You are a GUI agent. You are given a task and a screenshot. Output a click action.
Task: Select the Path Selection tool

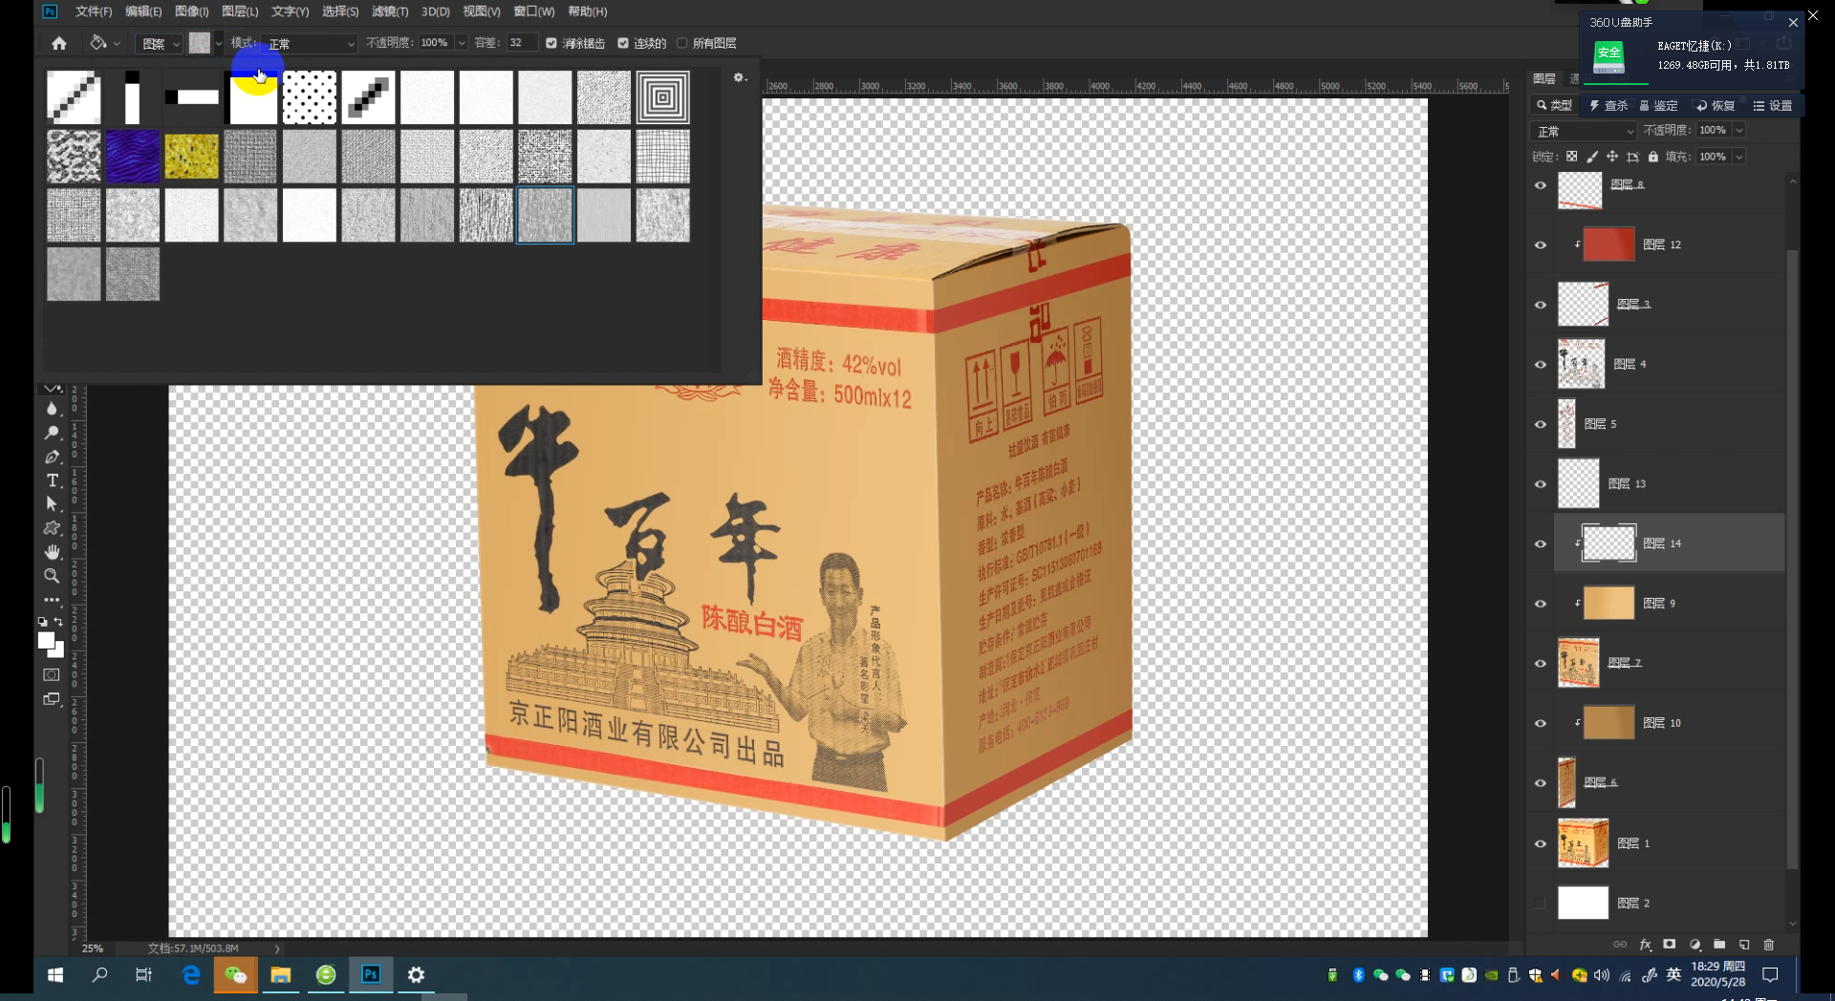pos(52,504)
